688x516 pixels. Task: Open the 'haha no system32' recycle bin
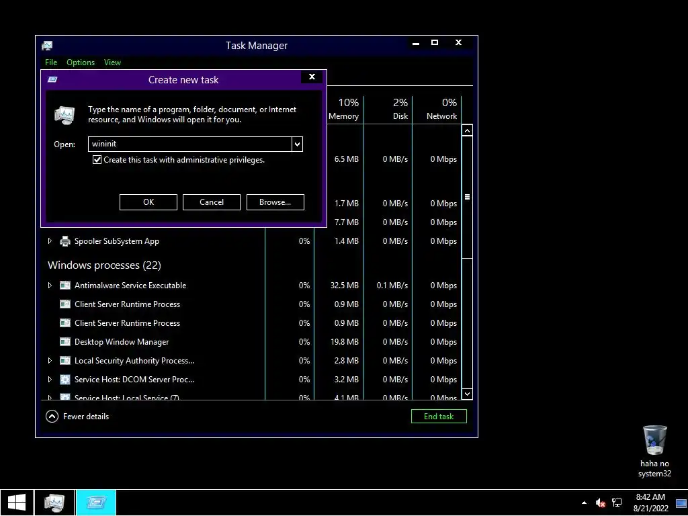[654, 451]
